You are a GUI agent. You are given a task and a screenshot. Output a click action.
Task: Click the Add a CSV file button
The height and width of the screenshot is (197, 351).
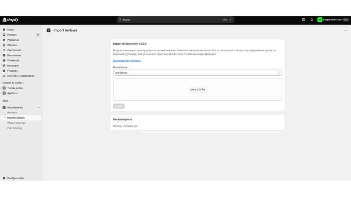click(197, 90)
